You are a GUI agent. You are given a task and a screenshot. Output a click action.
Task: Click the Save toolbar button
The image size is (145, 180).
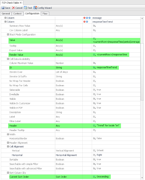pos(6,8)
